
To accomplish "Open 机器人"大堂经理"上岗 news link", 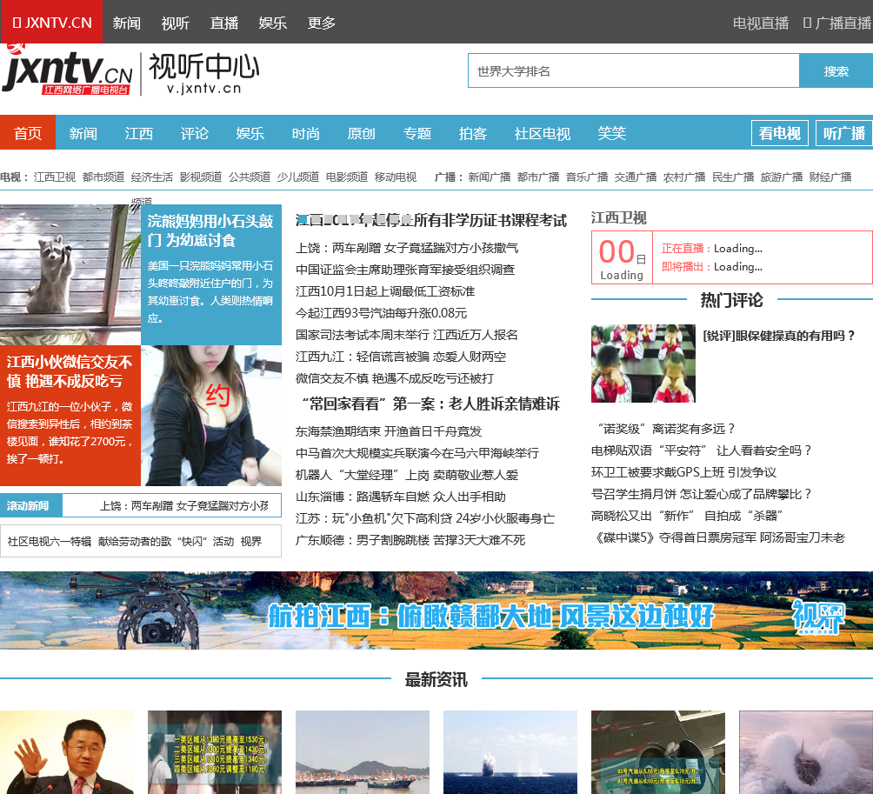I will pyautogui.click(x=407, y=475).
